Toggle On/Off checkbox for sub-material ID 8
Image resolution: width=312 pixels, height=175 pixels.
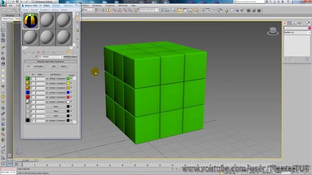tap(72, 111)
